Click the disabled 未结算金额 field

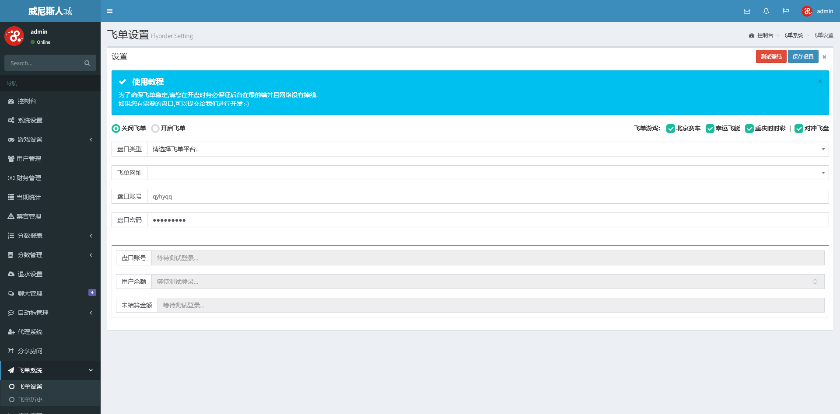(491, 305)
